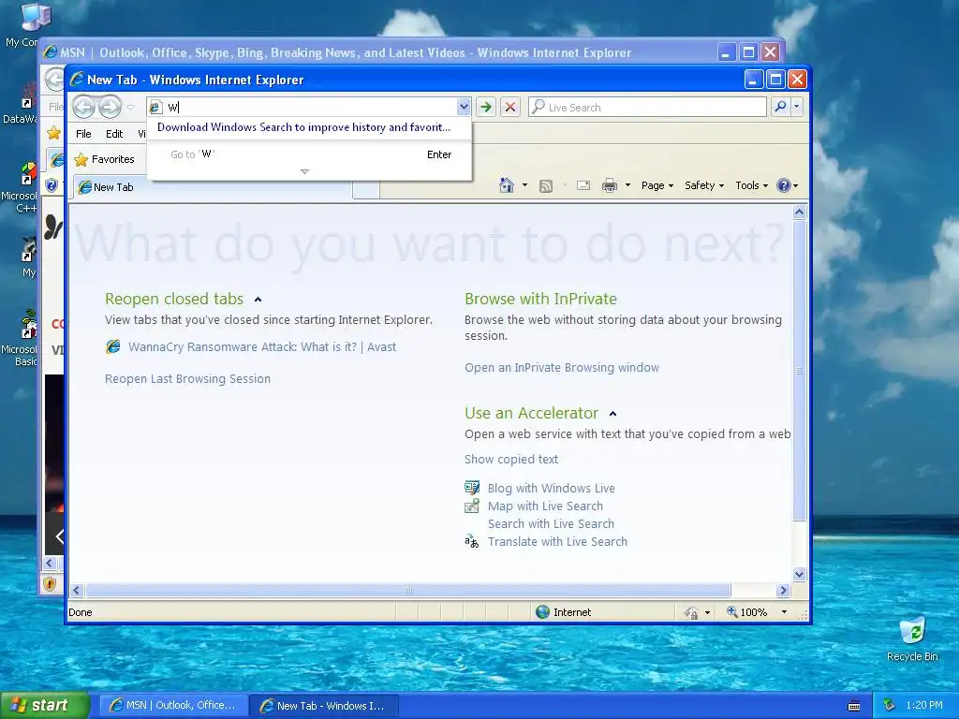
Task: Click the on-screen keyboard tray icon
Action: (x=854, y=706)
